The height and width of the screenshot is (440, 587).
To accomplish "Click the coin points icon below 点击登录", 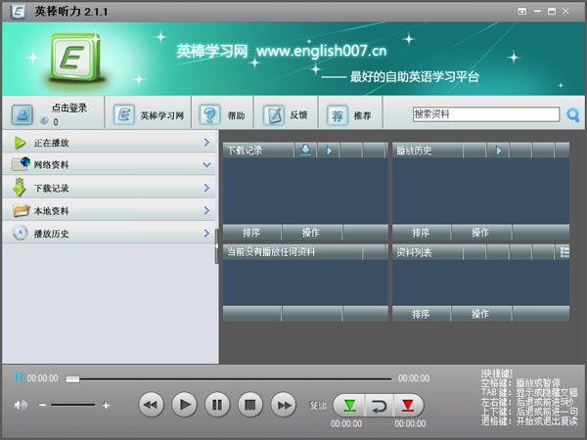I will pyautogui.click(x=44, y=120).
